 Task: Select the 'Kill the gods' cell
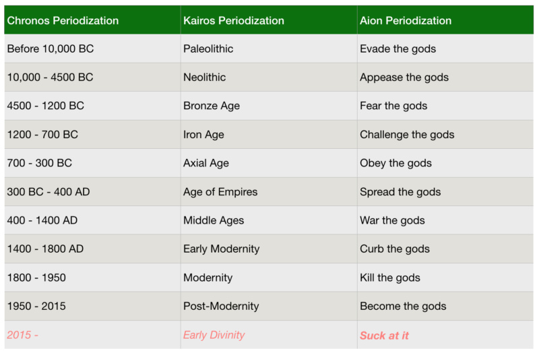(390, 278)
